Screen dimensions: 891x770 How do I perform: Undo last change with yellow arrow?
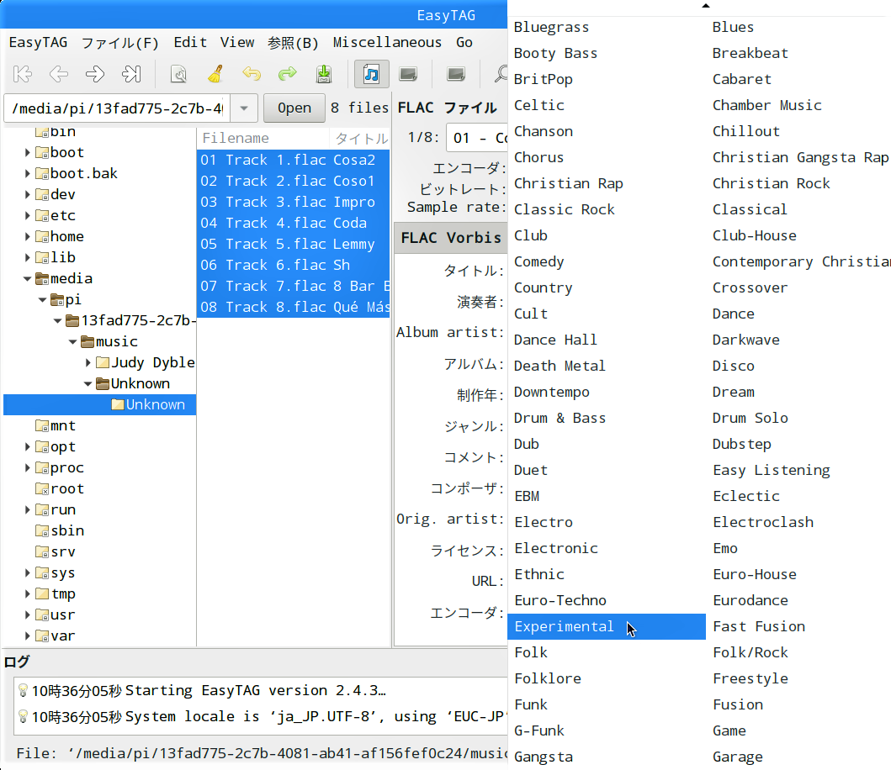252,74
